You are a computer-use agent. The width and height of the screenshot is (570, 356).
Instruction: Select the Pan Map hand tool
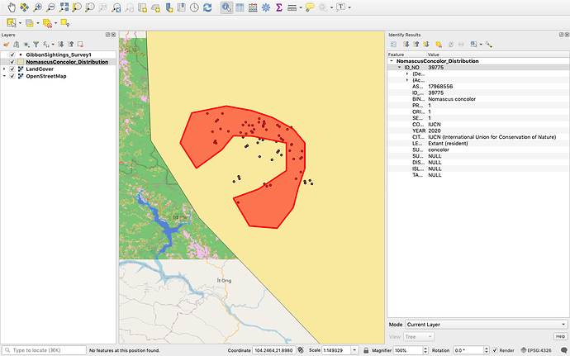tap(12, 7)
